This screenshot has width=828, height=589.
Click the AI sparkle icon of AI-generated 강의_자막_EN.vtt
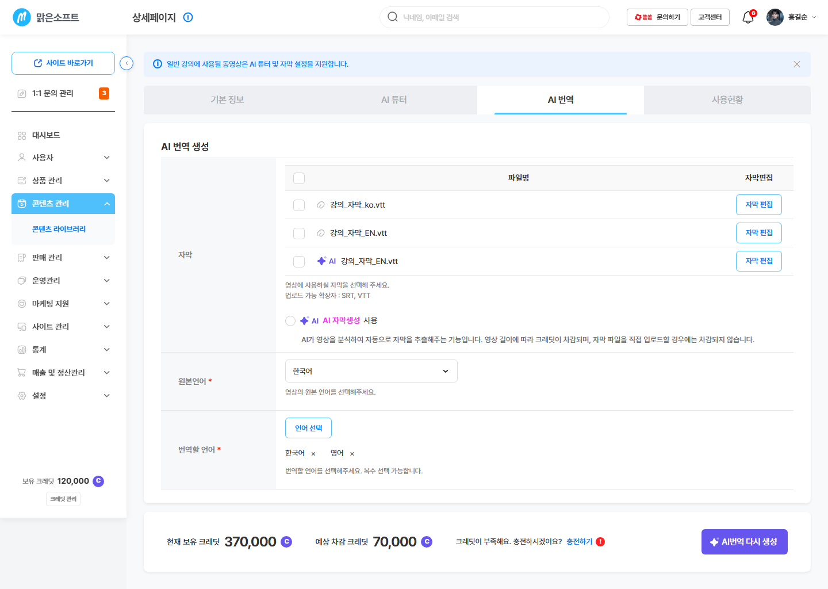(x=321, y=261)
